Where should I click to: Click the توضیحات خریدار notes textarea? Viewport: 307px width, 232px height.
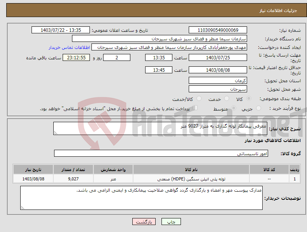pos(141,198)
